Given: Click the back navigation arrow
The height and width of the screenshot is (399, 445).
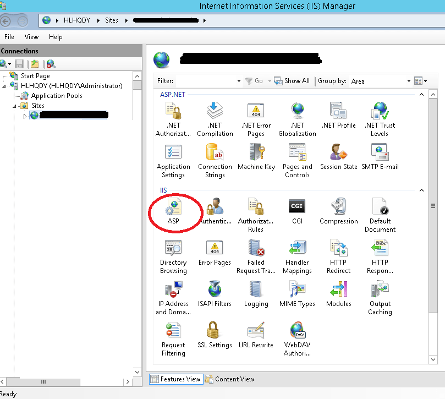Looking at the screenshot, I should (x=6, y=20).
